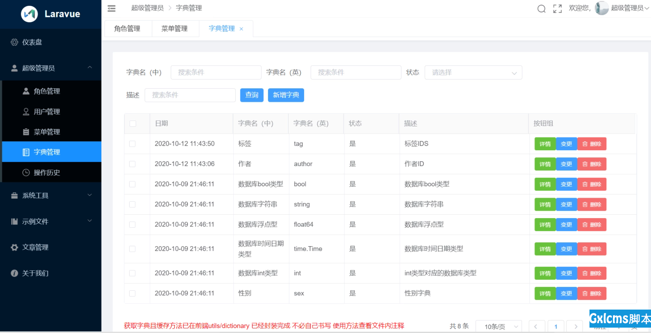Open 操作历史 in sidebar
651x333 pixels.
click(52, 172)
